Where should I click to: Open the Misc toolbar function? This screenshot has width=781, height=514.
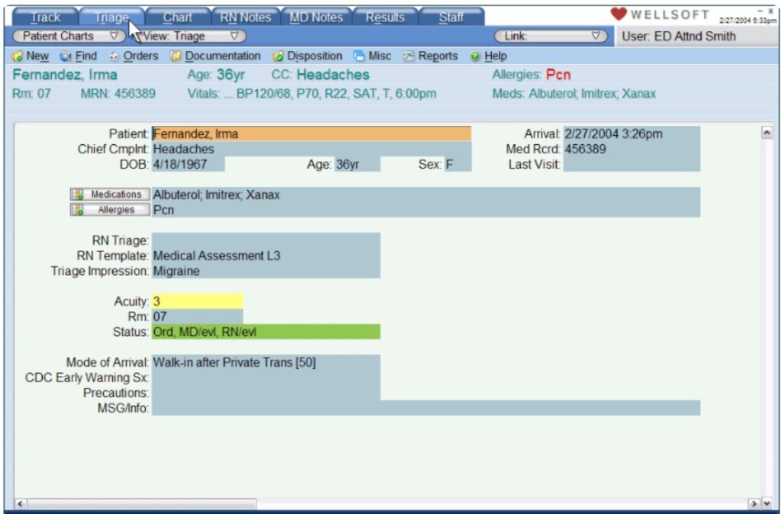(x=371, y=56)
